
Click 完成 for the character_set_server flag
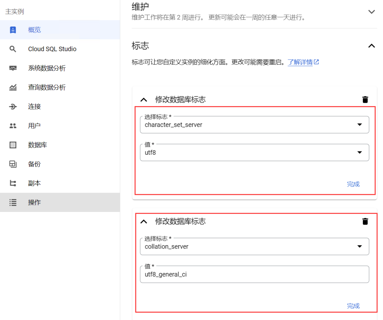353,184
